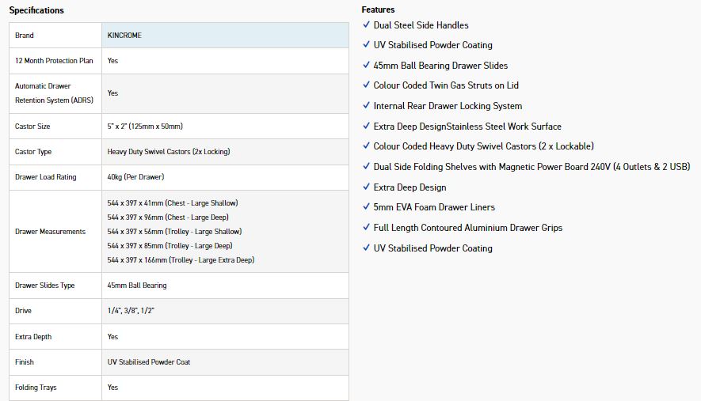Click the Folding Trays row label
Screen dimensions: 701x401
pos(36,388)
